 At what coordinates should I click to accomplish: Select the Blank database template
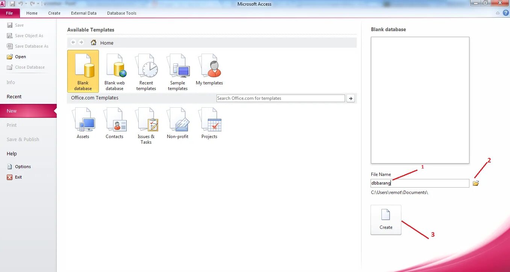tap(83, 71)
